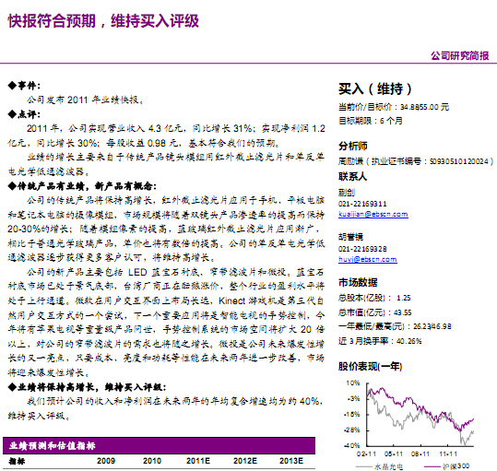Click the 2009 column header
The image size is (497, 471).
click(106, 461)
